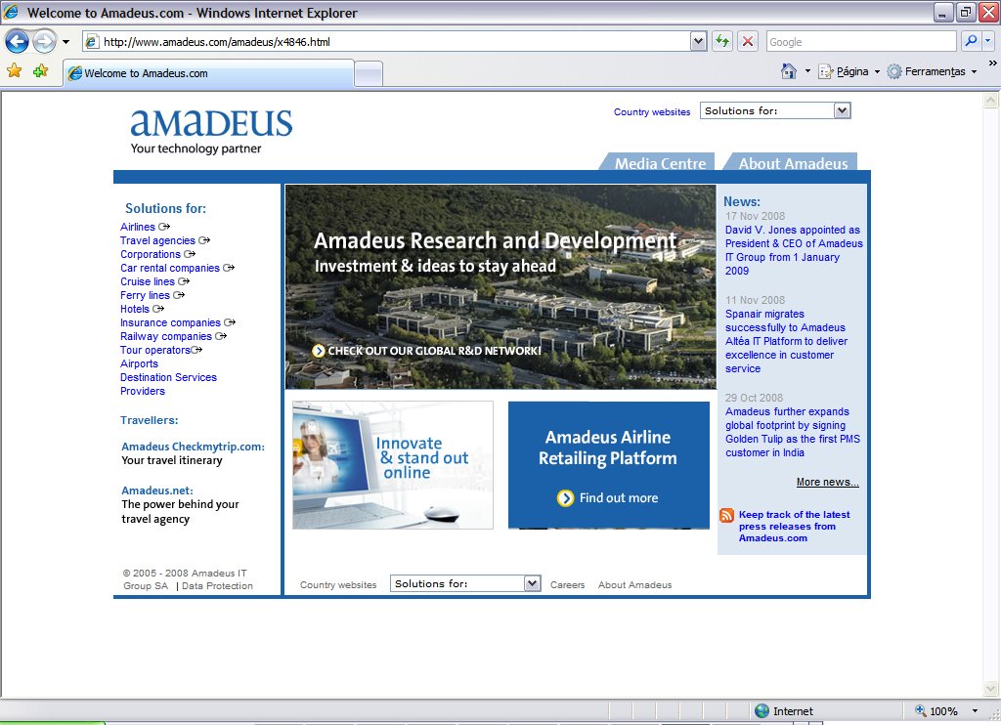Screen dimensions: 1001x725
Task: Click the external-link icon beside Ferry lines
Action: click(x=180, y=295)
